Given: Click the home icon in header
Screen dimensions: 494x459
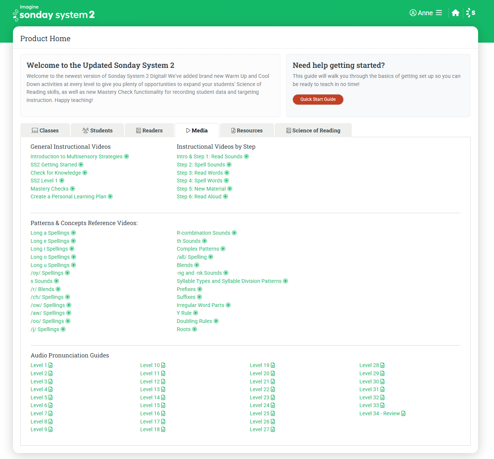Looking at the screenshot, I should click(455, 13).
